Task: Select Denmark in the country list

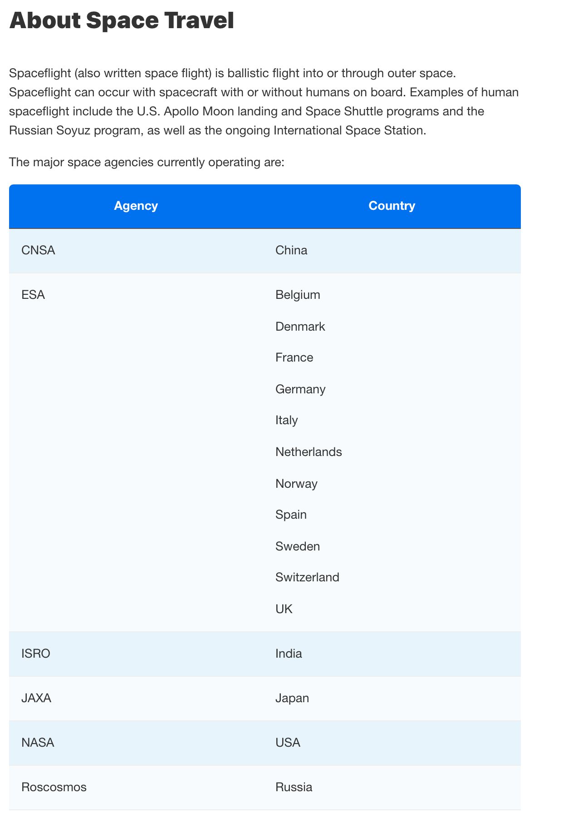Action: (300, 327)
